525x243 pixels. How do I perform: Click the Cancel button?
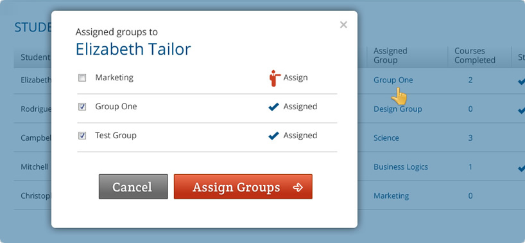pos(133,186)
